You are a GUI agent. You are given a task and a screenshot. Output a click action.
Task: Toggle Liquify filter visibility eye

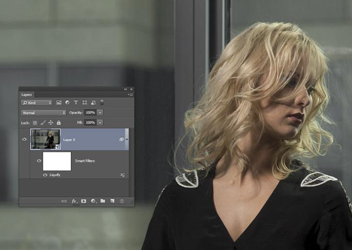click(x=45, y=175)
